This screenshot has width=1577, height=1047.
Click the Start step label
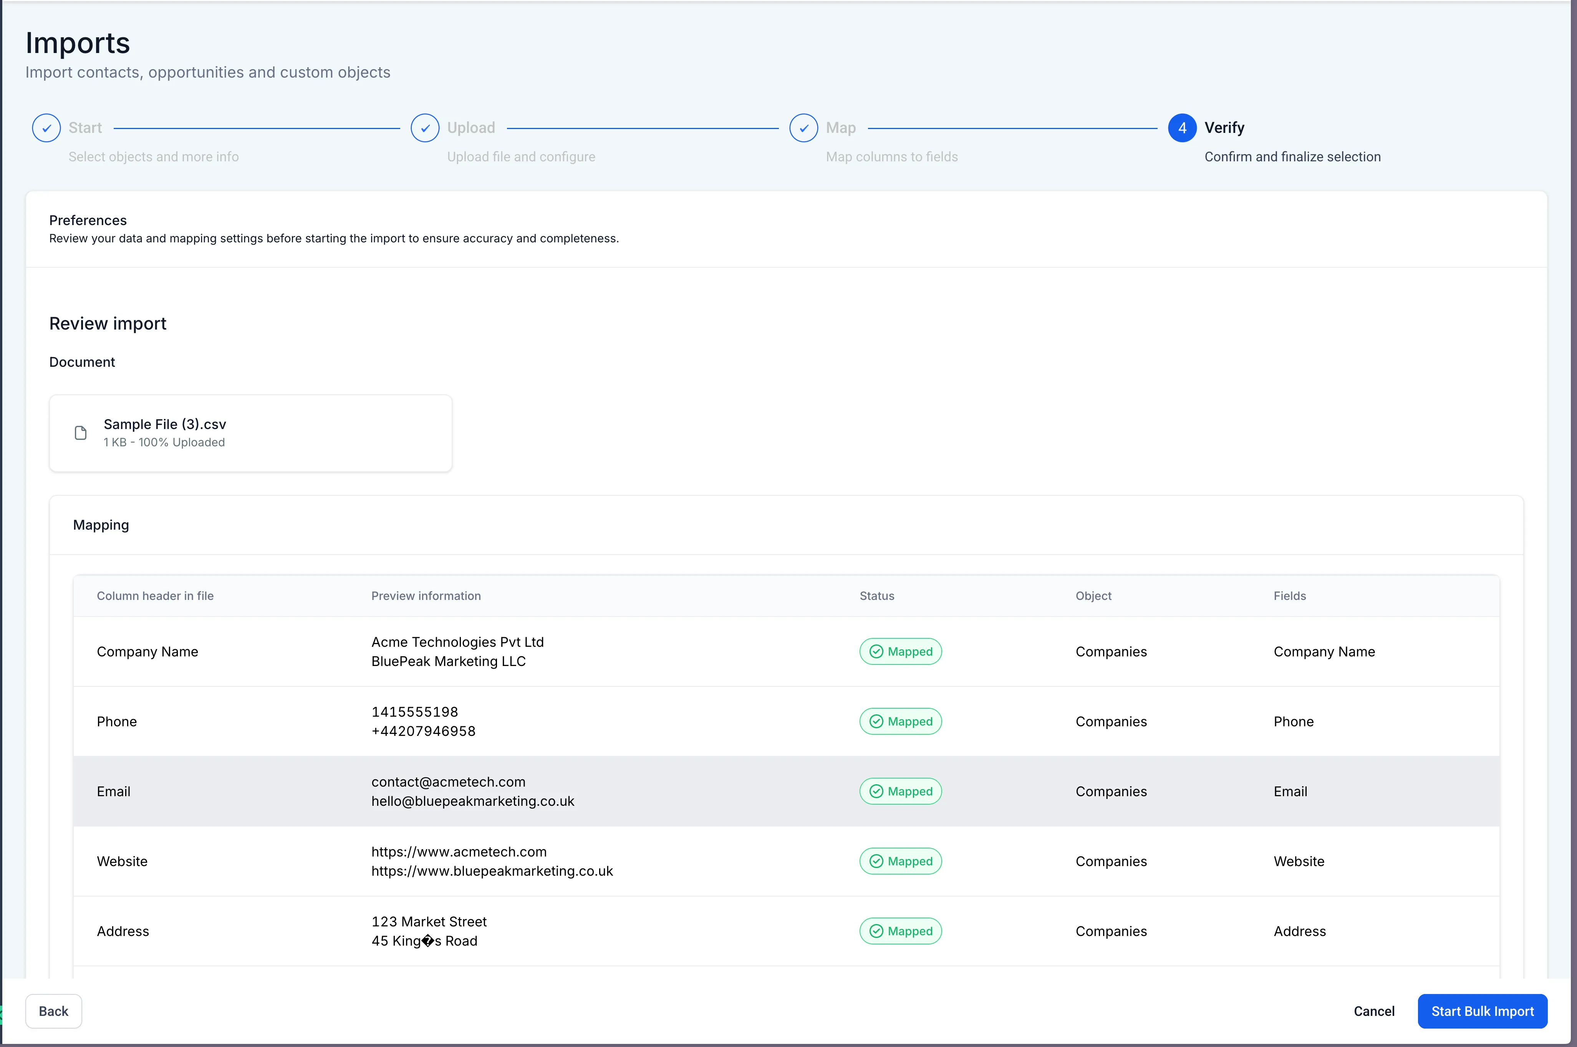(85, 128)
